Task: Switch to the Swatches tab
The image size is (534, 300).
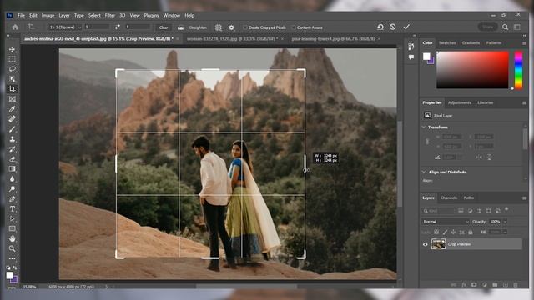Action: point(447,42)
